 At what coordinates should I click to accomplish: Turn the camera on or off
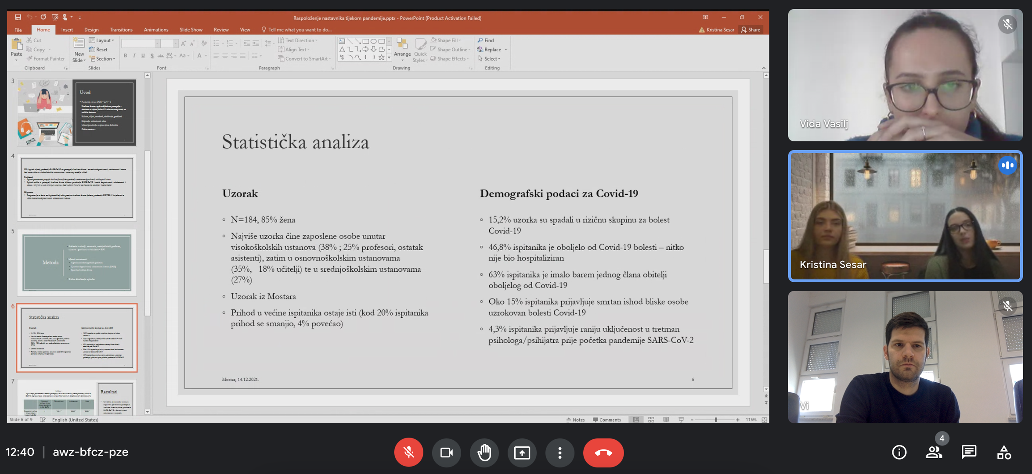click(446, 452)
